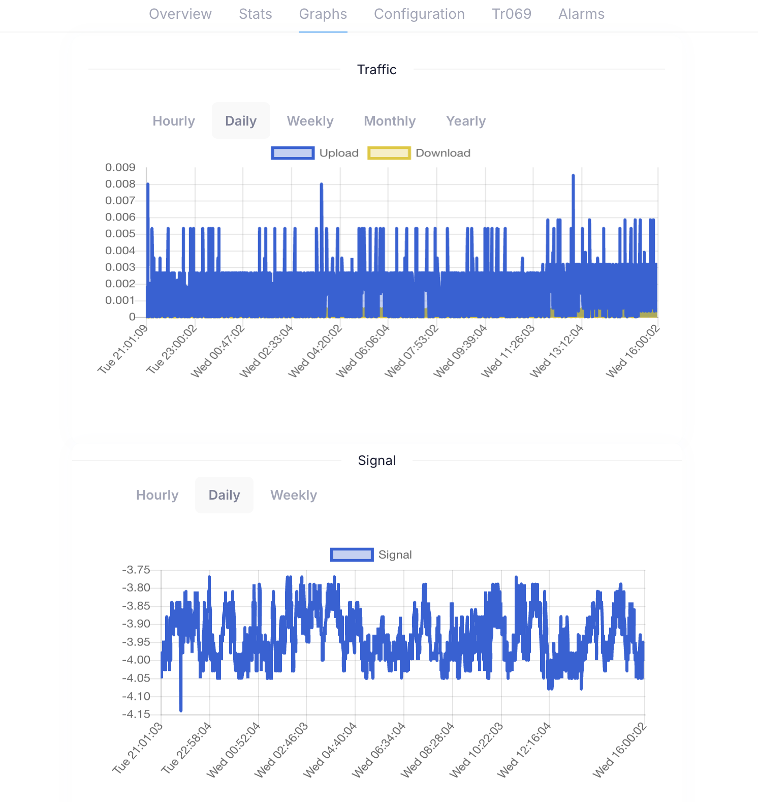Screen dimensions: 758x802
Task: Show Hourly traffic graph
Action: pyautogui.click(x=174, y=121)
